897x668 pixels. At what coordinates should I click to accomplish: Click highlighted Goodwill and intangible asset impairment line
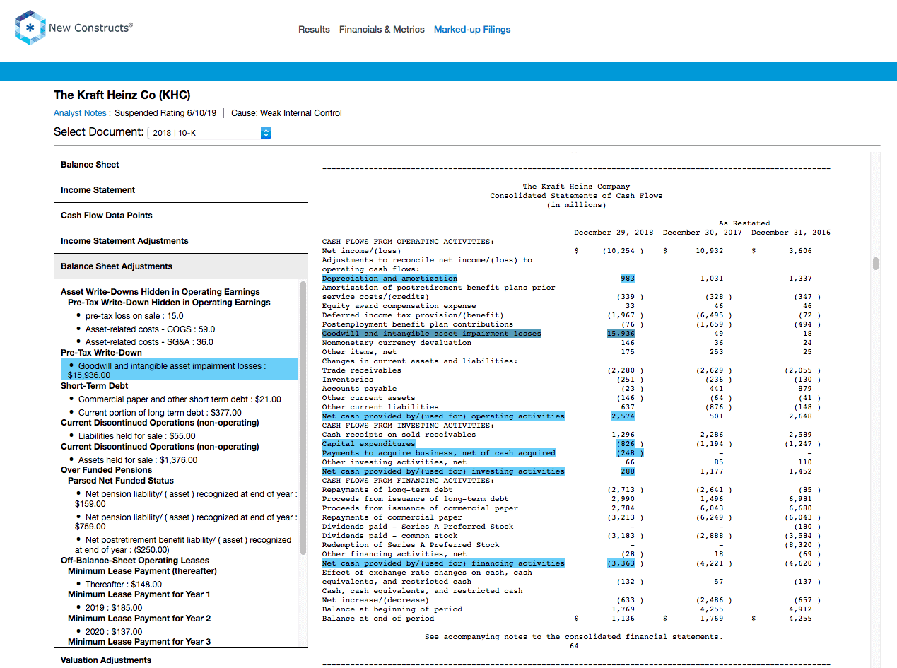(432, 334)
